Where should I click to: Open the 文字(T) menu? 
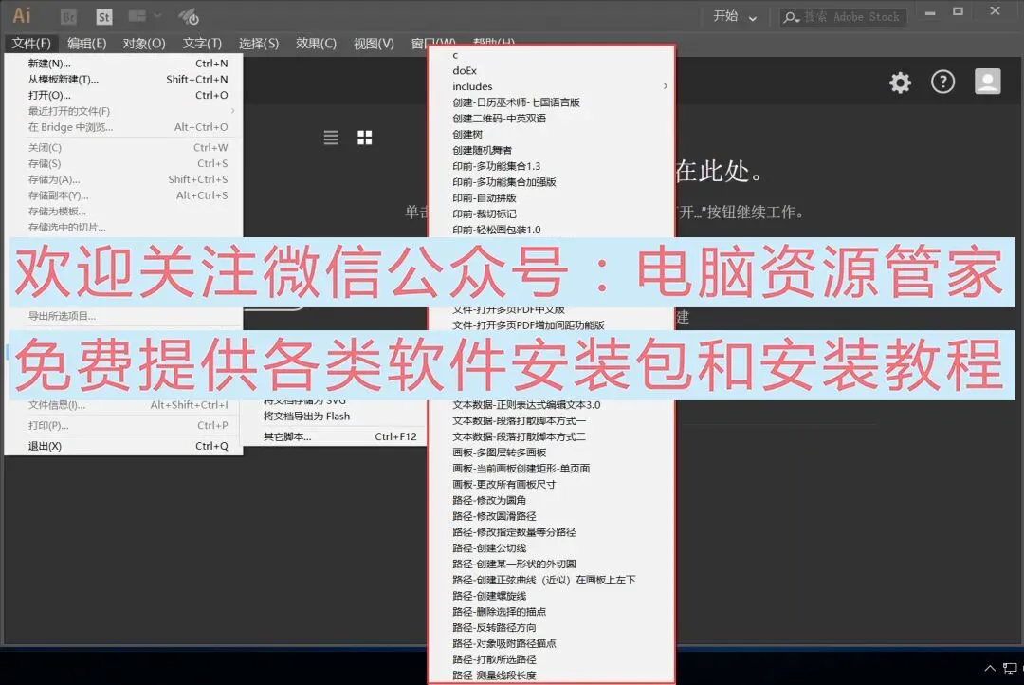click(x=202, y=43)
